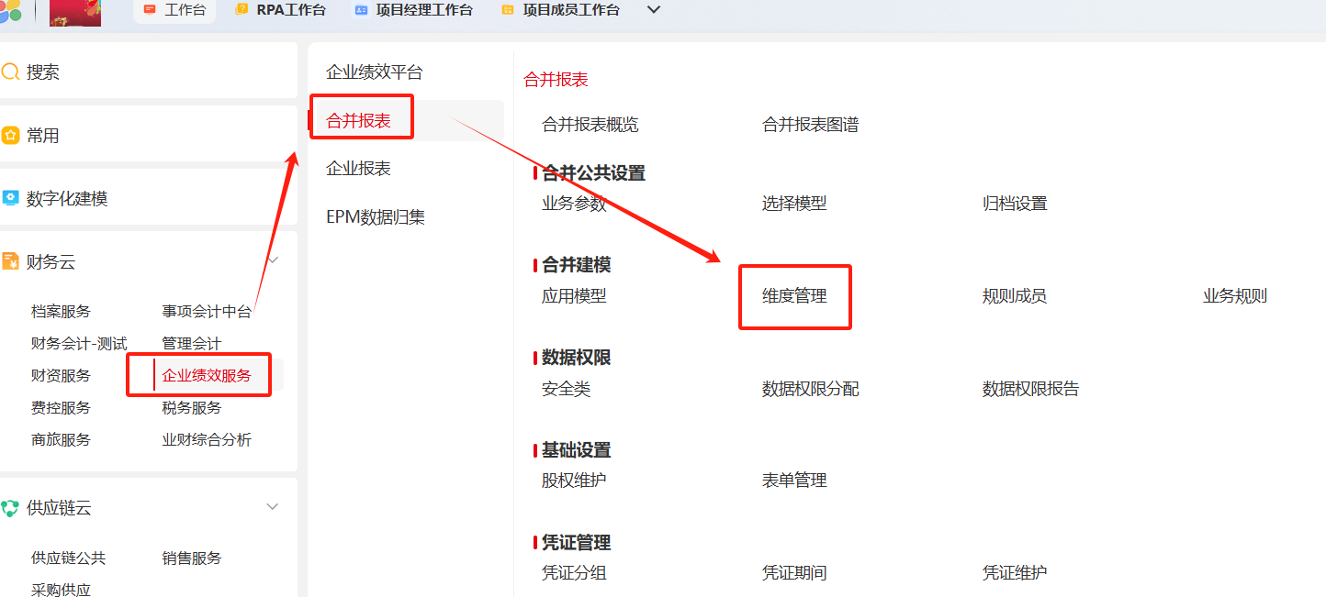Screen dimensions: 1326x597
Task: Open 企业绩效平台 from the submenu
Action: (375, 72)
